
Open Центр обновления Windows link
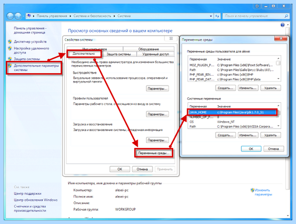(x=36, y=200)
